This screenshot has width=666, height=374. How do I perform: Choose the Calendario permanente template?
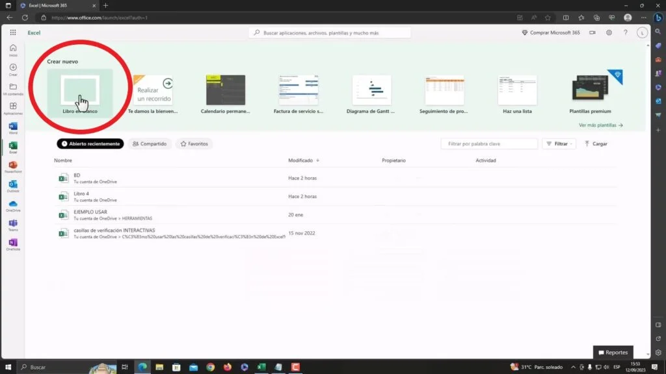tap(226, 93)
